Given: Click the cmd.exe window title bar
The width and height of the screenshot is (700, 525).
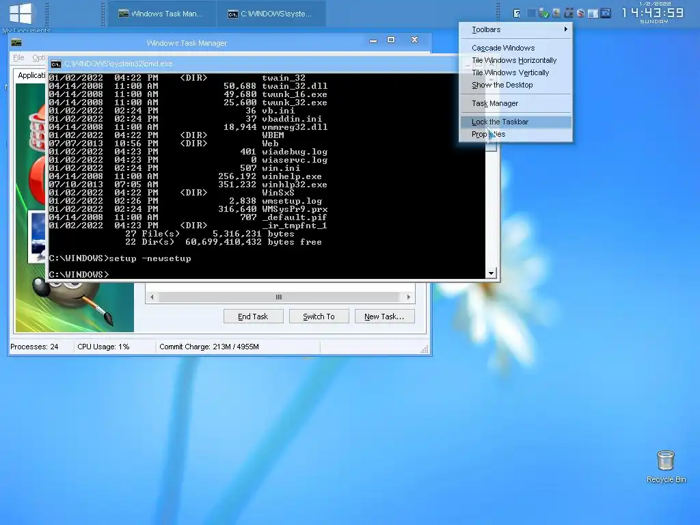Looking at the screenshot, I should click(254, 64).
